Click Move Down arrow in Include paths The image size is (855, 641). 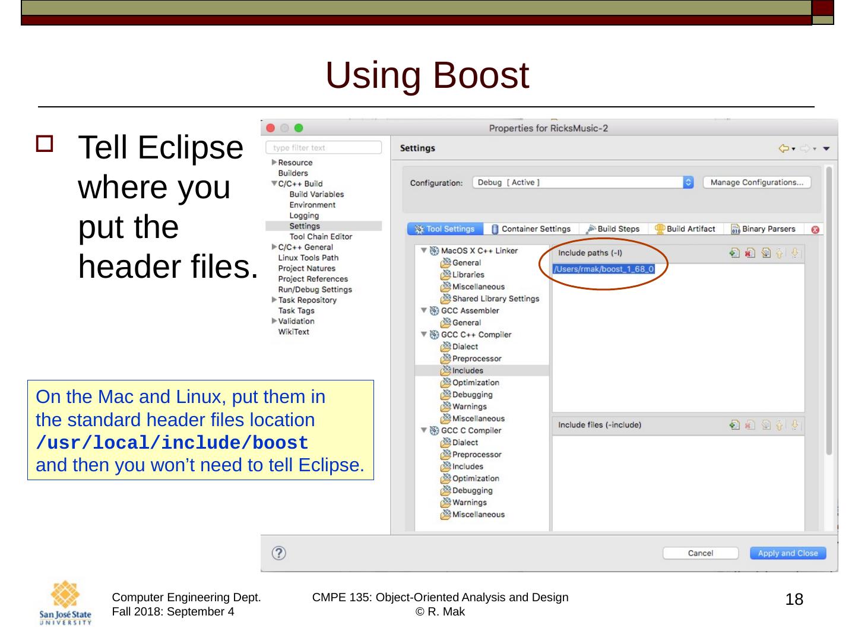point(795,253)
